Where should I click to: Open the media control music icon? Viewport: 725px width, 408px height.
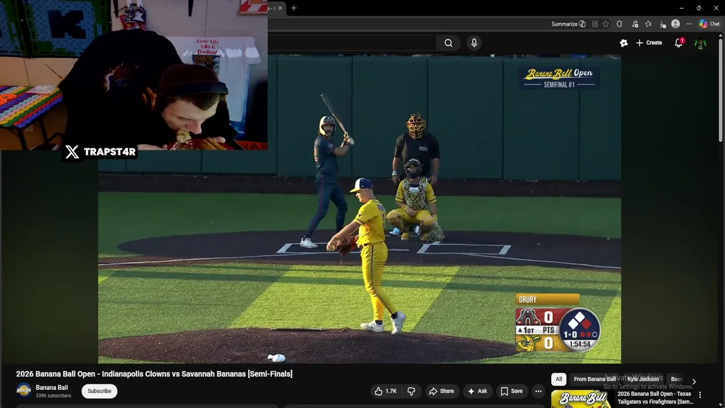click(x=635, y=24)
